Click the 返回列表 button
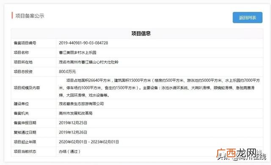The width and height of the screenshot is (271, 165). pyautogui.click(x=247, y=17)
